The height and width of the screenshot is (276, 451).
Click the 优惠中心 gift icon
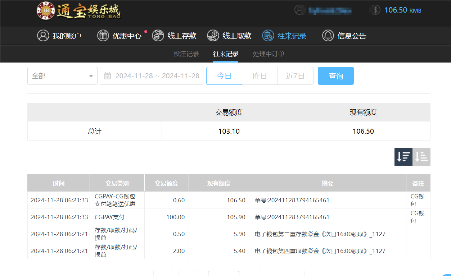click(104, 36)
